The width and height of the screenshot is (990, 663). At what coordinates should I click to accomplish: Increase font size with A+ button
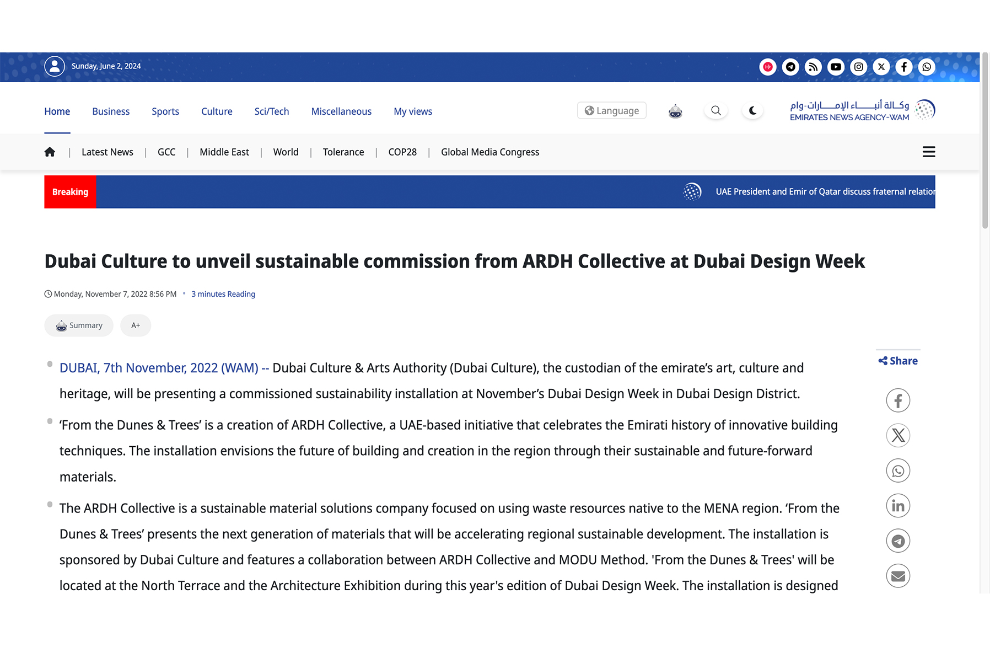(136, 325)
